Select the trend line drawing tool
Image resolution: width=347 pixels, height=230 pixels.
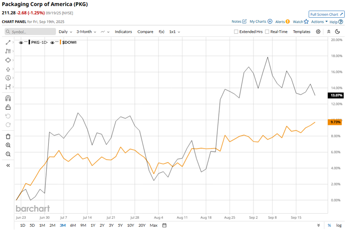[x=8, y=42]
